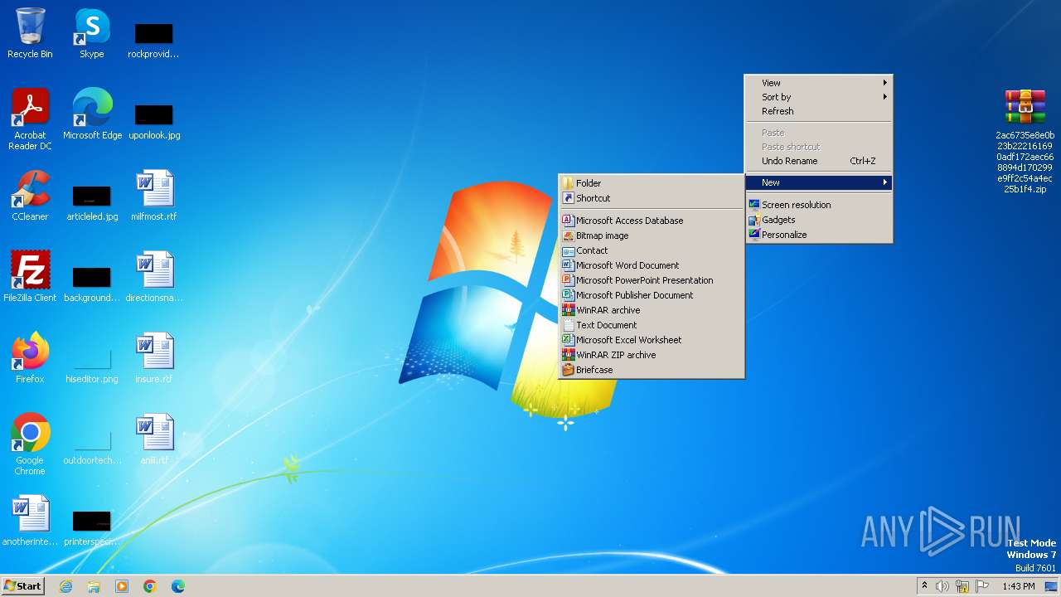Show hidden tray icons arrow
Viewport: 1061px width, 597px height.
point(924,586)
